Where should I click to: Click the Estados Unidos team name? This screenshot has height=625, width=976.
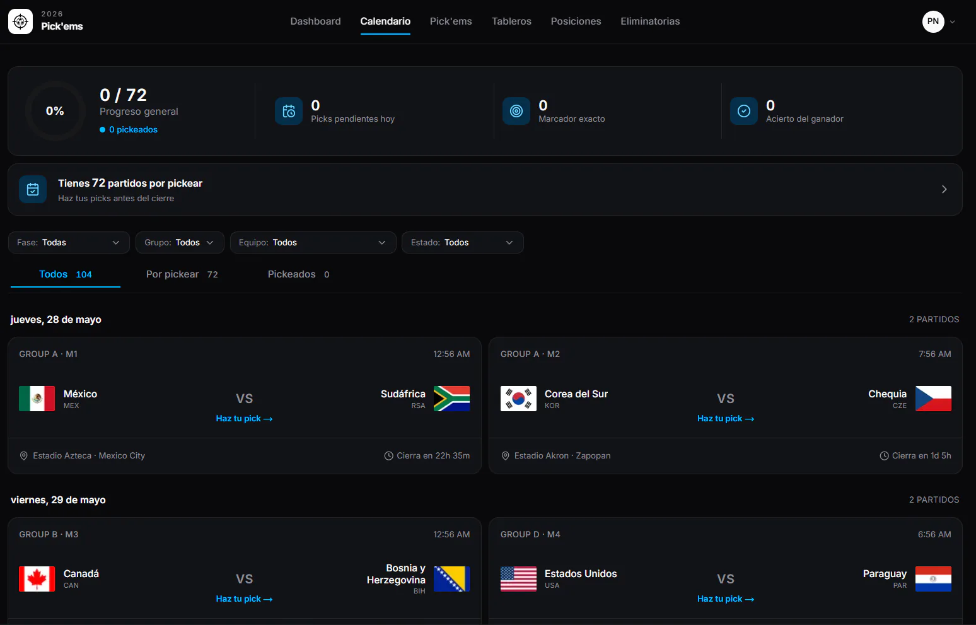tap(581, 574)
